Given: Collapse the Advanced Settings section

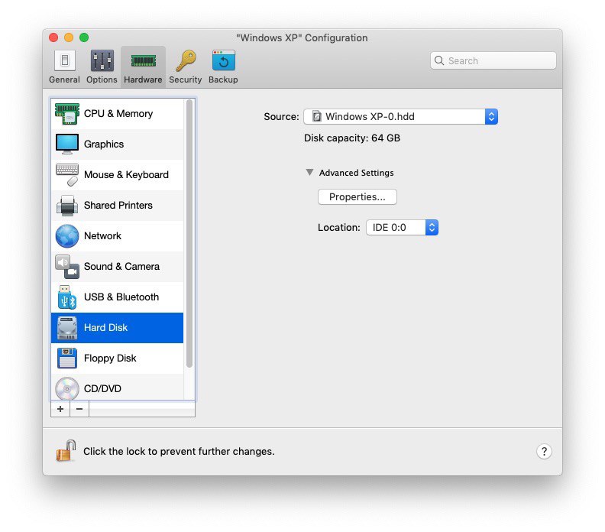Looking at the screenshot, I should 309,172.
